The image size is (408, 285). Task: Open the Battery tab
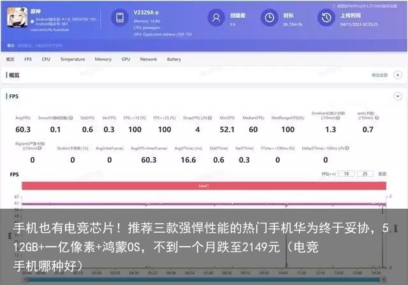pos(174,59)
